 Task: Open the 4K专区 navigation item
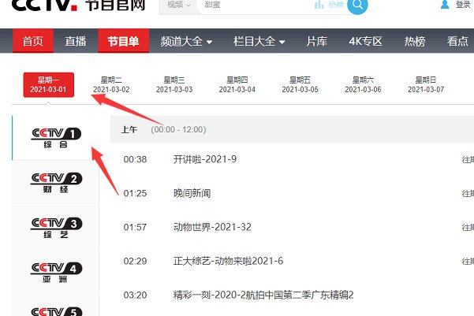pos(366,41)
